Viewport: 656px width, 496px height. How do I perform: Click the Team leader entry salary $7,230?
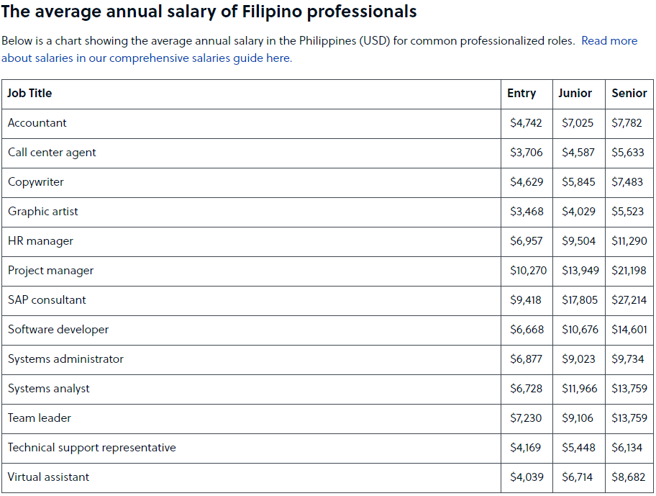[526, 418]
